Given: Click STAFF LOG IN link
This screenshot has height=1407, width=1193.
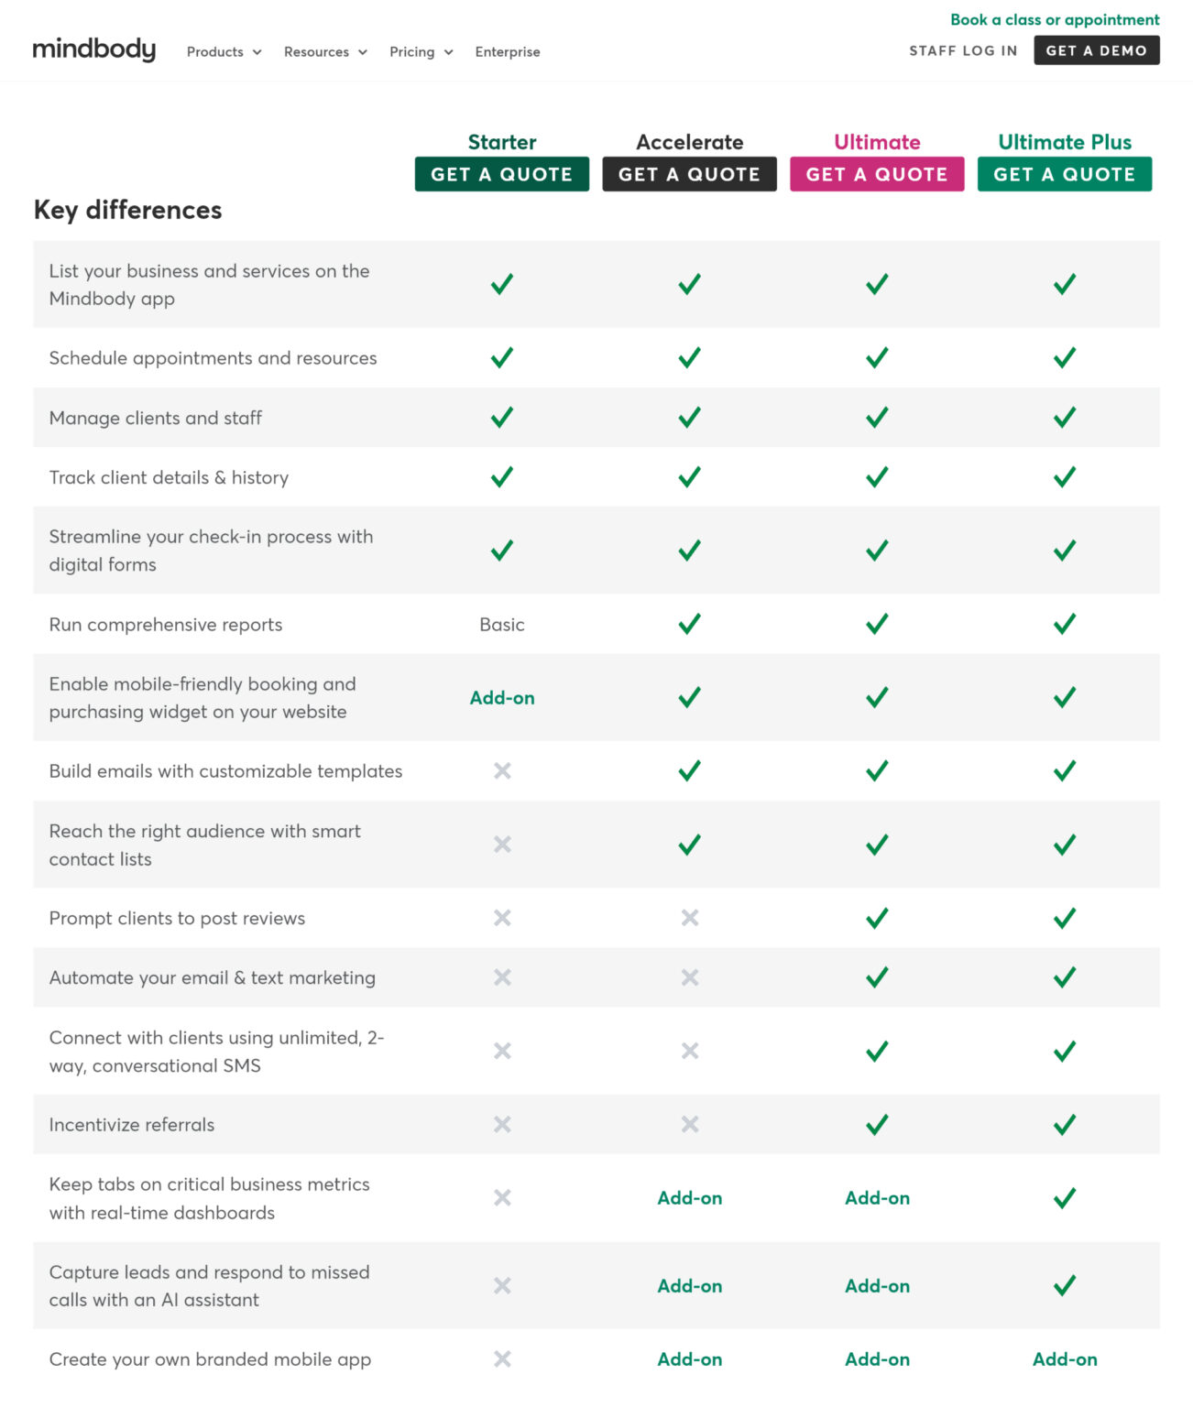Looking at the screenshot, I should 963,50.
